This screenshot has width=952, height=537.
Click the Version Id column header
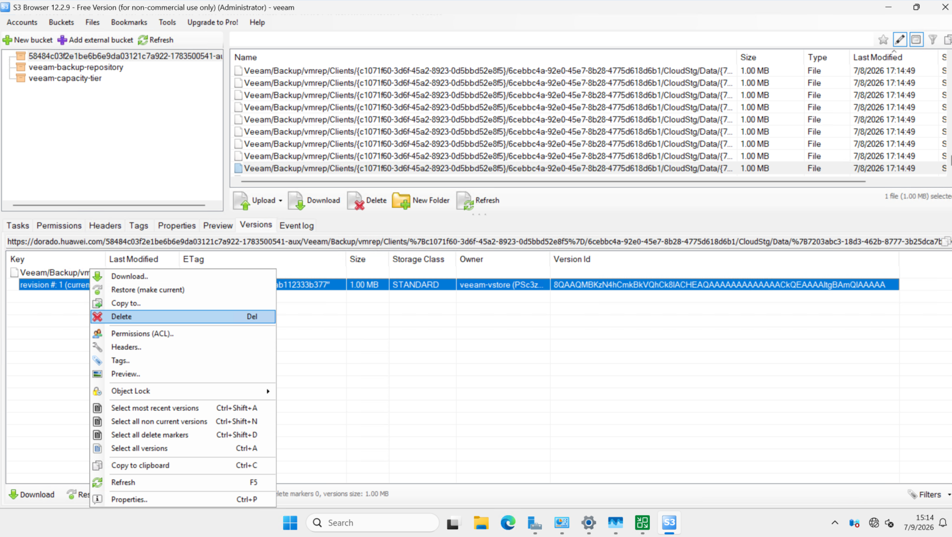(724, 260)
